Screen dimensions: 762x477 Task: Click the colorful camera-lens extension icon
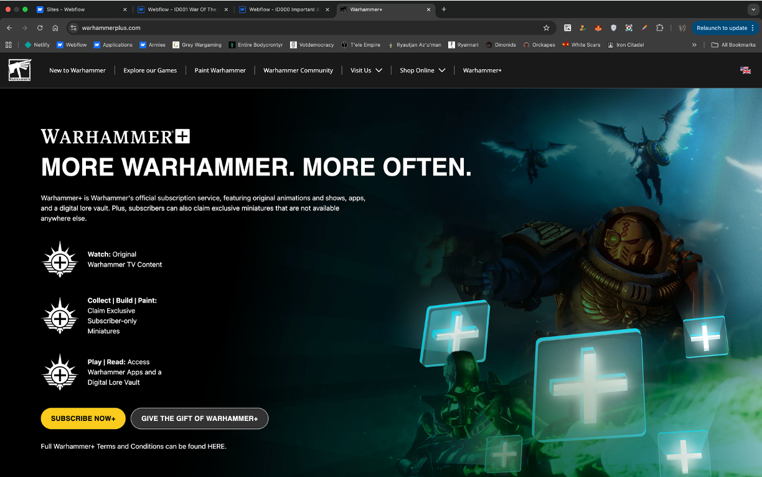pos(629,28)
